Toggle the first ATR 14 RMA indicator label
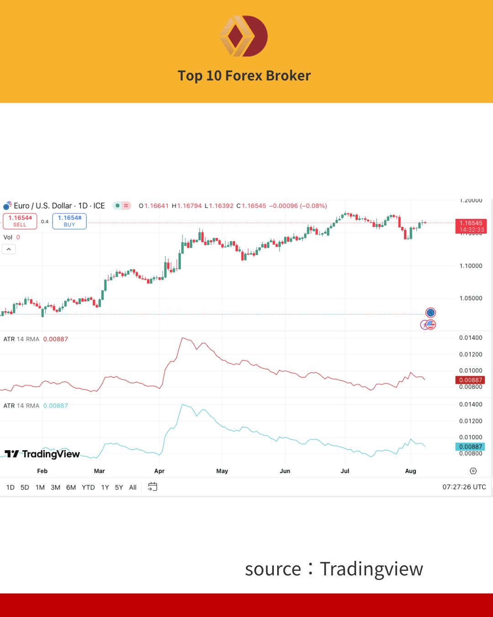The height and width of the screenshot is (617, 493). pyautogui.click(x=21, y=339)
